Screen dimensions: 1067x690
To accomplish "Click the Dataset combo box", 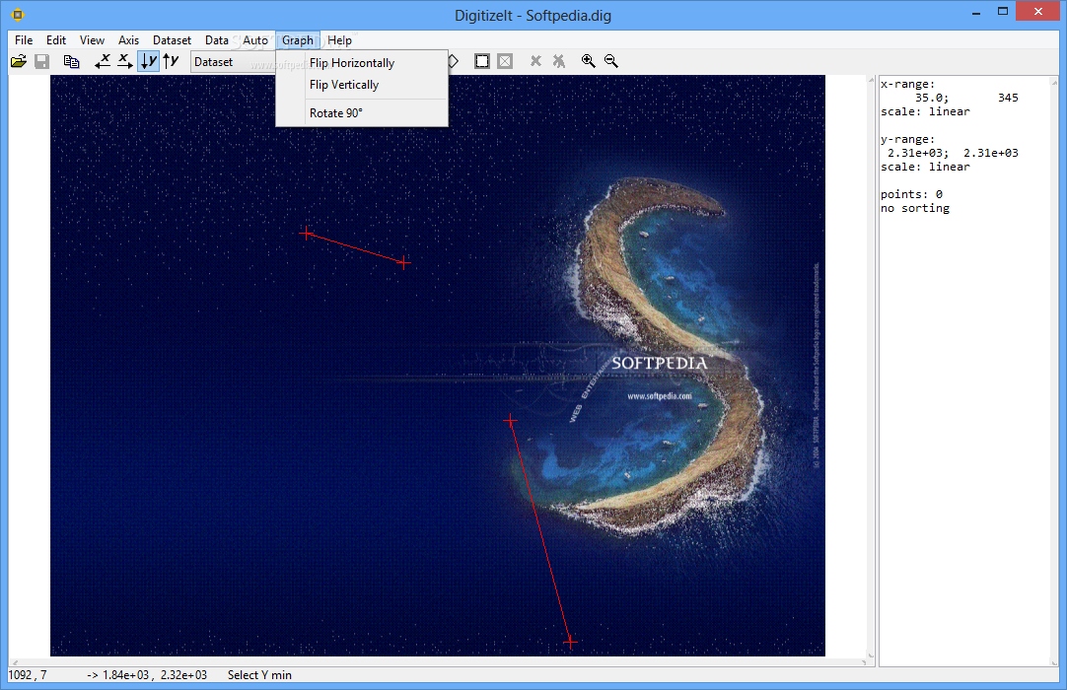I will pyautogui.click(x=234, y=62).
